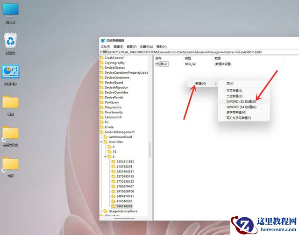Select the 426540682 key
The height and width of the screenshot is (235, 299).
click(x=124, y=201)
